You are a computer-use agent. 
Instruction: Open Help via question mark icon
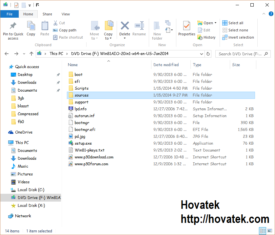click(x=271, y=14)
